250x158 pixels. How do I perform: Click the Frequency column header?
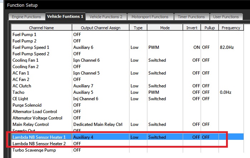[x=230, y=28]
